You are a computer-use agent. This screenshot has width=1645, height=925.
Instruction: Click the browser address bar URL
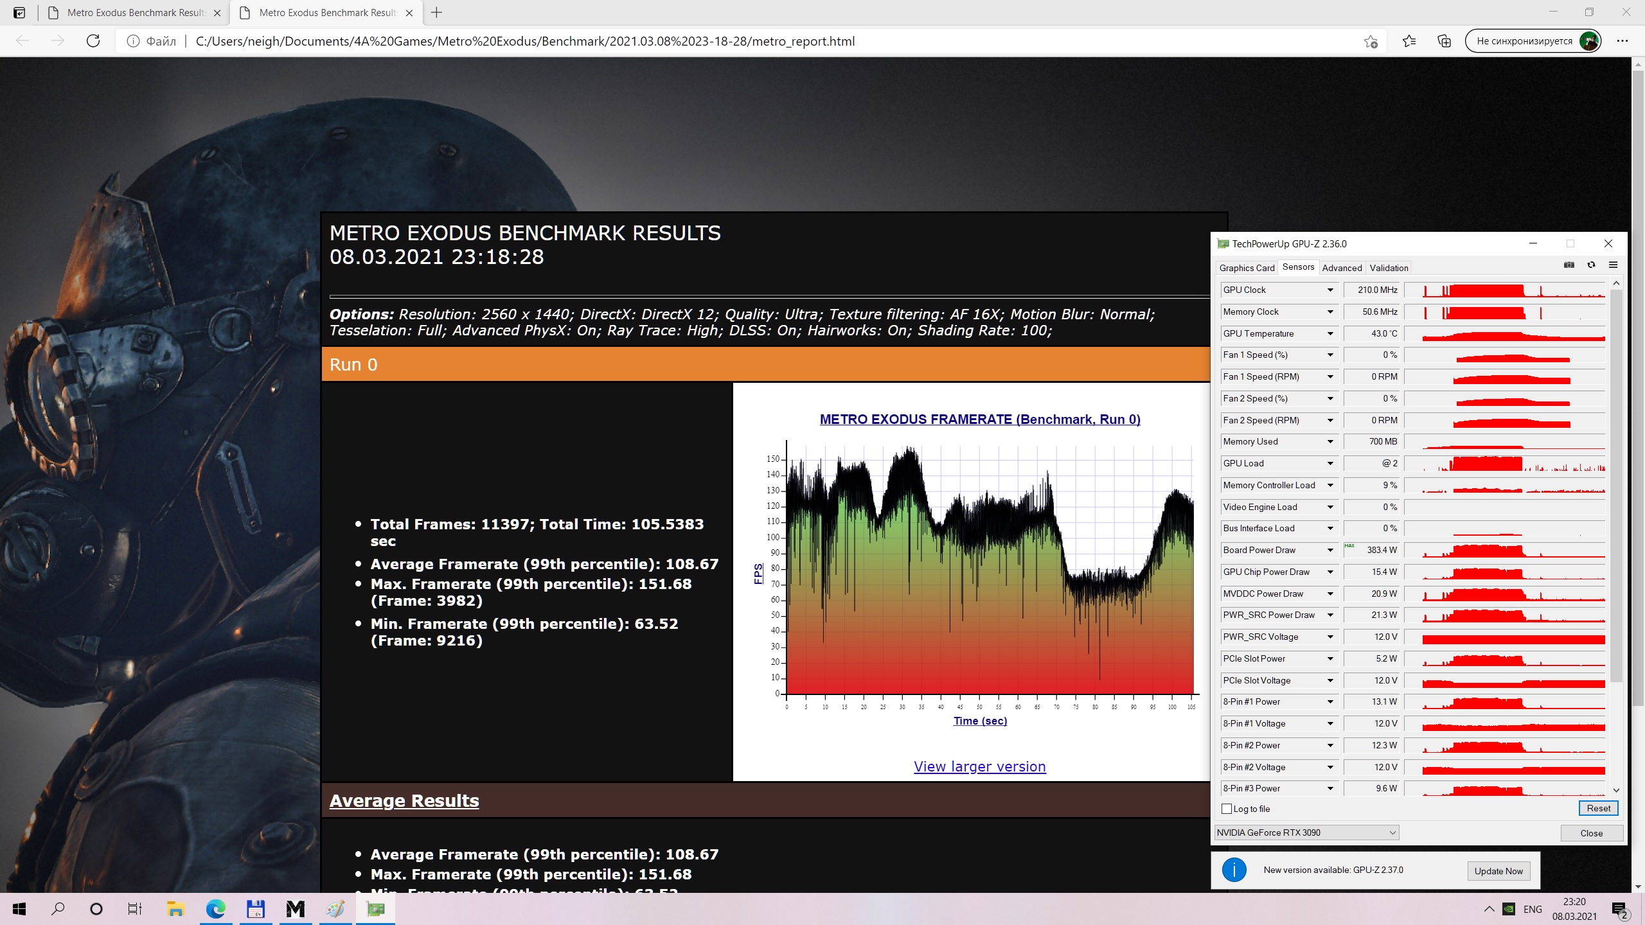tap(525, 41)
